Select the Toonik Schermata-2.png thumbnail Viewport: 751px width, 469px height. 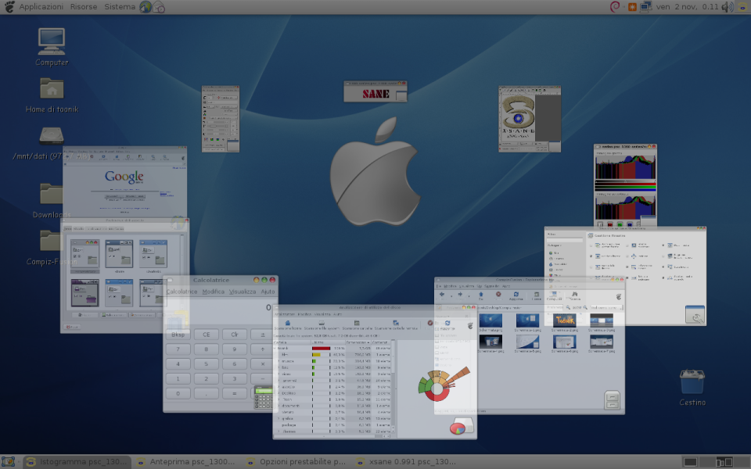(565, 322)
